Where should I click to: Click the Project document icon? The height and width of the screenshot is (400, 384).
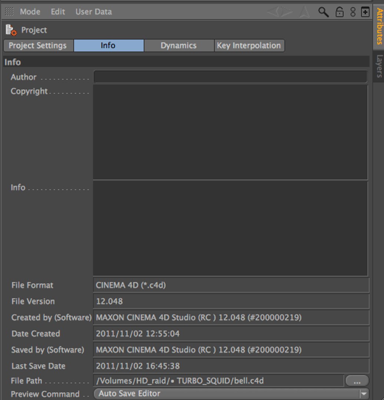[11, 30]
